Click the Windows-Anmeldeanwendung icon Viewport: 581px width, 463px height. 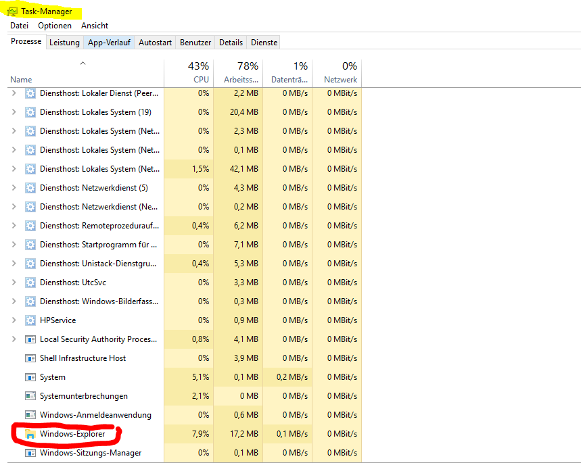coord(30,415)
